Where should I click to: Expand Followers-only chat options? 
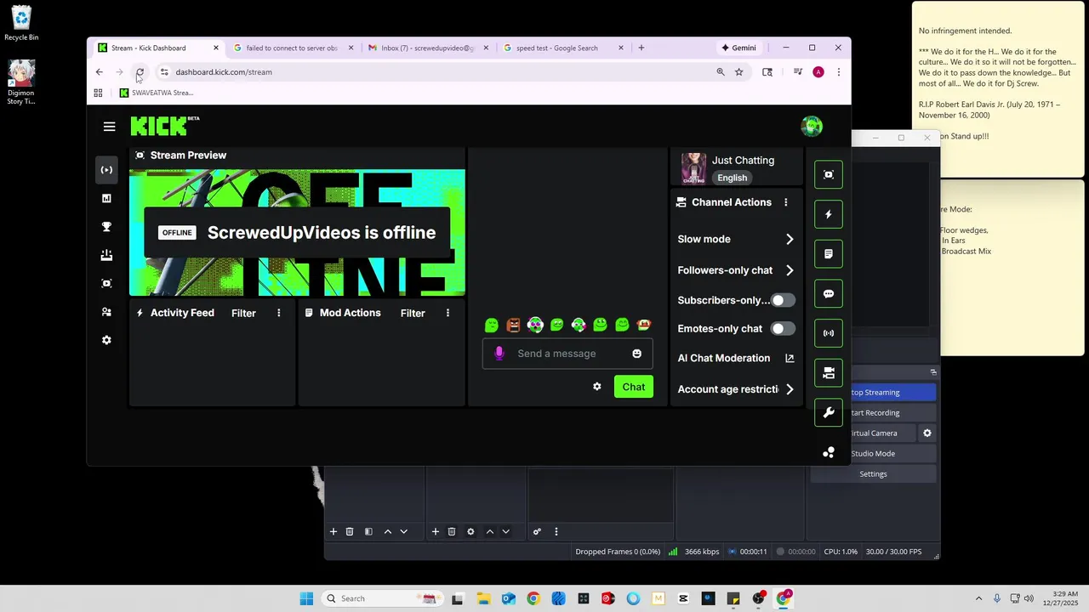pyautogui.click(x=736, y=270)
